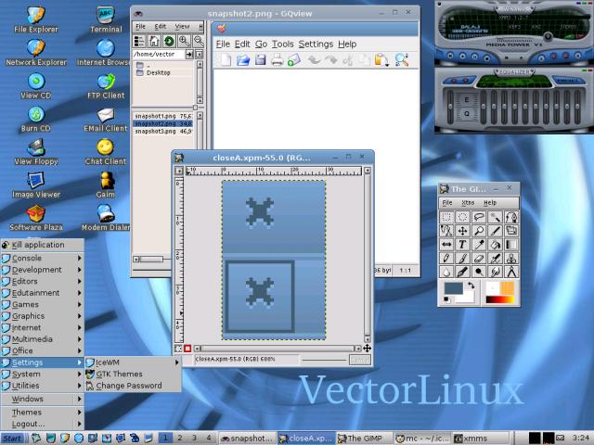Select the Bezier paths selection tool
This screenshot has width=594, height=445.
[511, 217]
